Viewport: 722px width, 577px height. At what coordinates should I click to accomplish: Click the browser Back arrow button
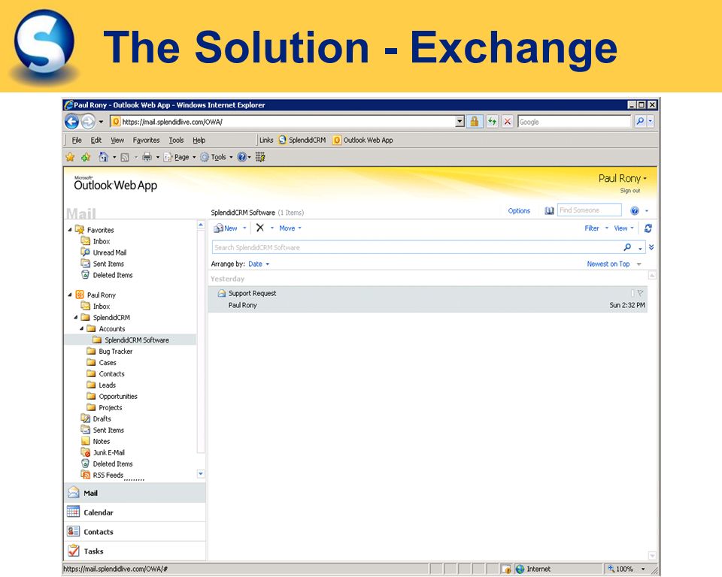(72, 122)
